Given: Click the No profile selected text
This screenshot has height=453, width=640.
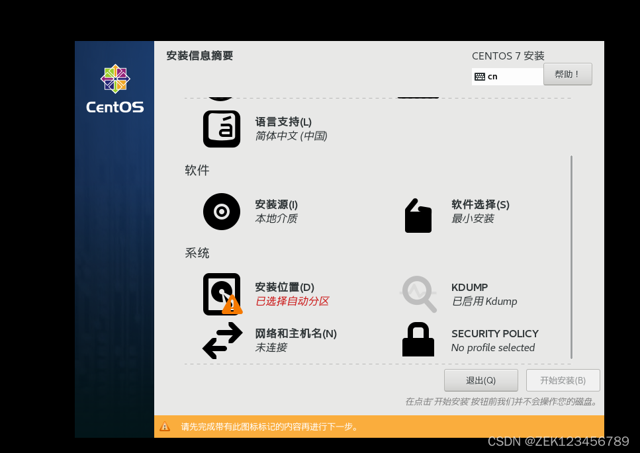Looking at the screenshot, I should 492,347.
